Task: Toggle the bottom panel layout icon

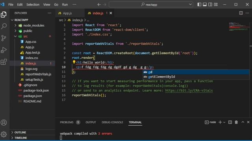Action: click(x=205, y=4)
